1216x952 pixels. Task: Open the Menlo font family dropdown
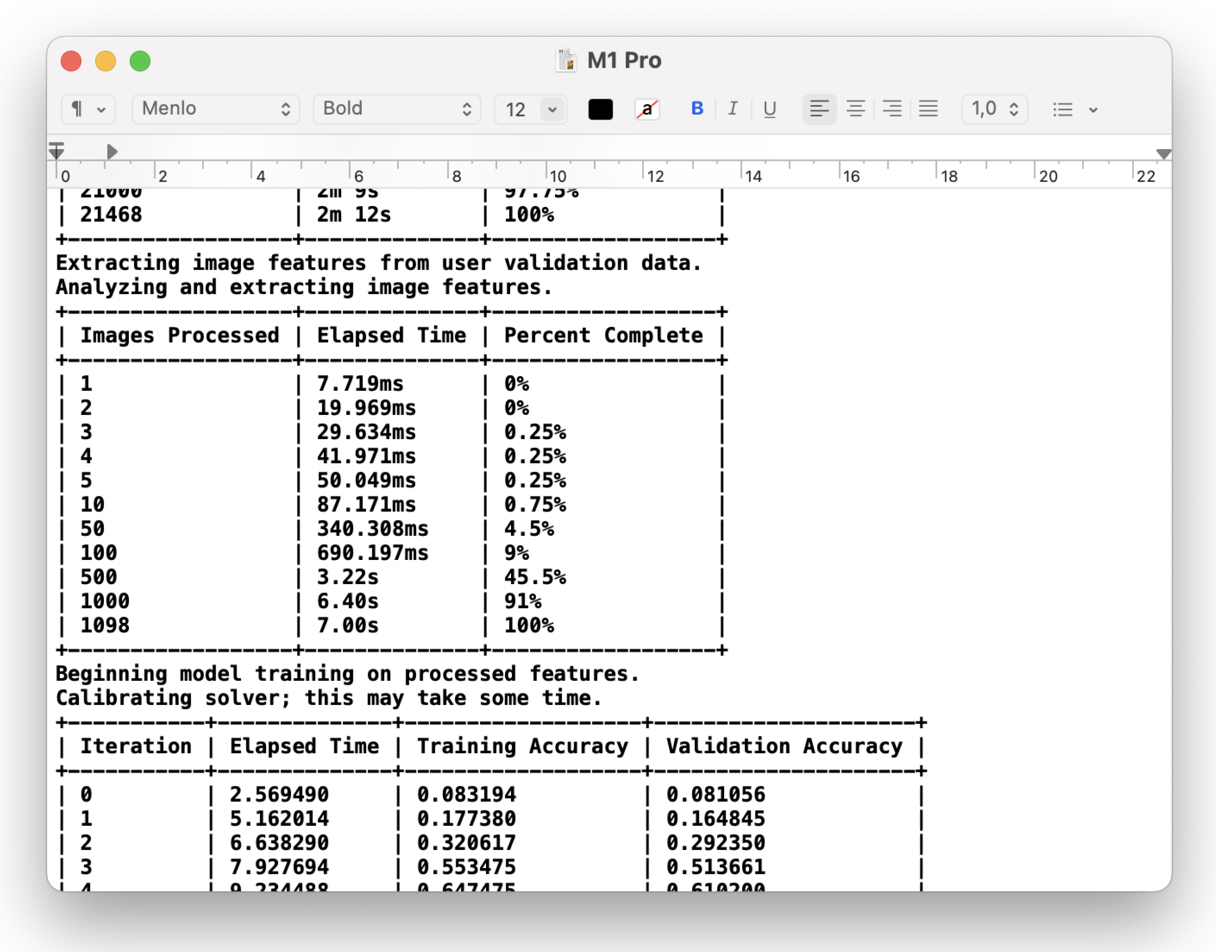tap(216, 109)
